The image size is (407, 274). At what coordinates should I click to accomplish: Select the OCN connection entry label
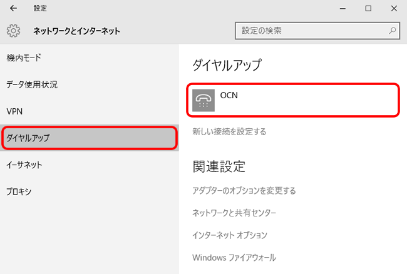[x=229, y=96]
